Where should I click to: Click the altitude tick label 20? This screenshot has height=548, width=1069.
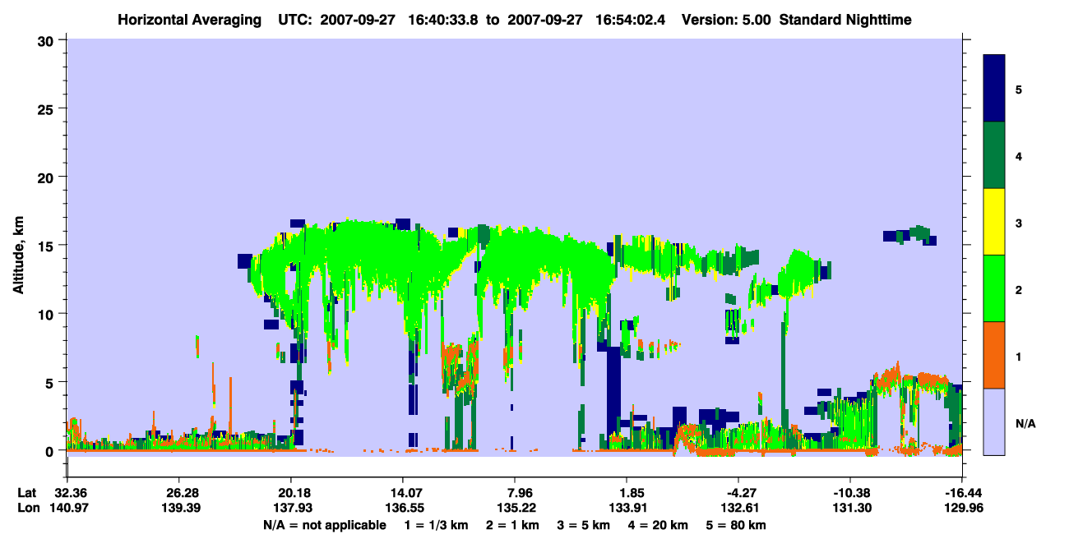click(48, 177)
